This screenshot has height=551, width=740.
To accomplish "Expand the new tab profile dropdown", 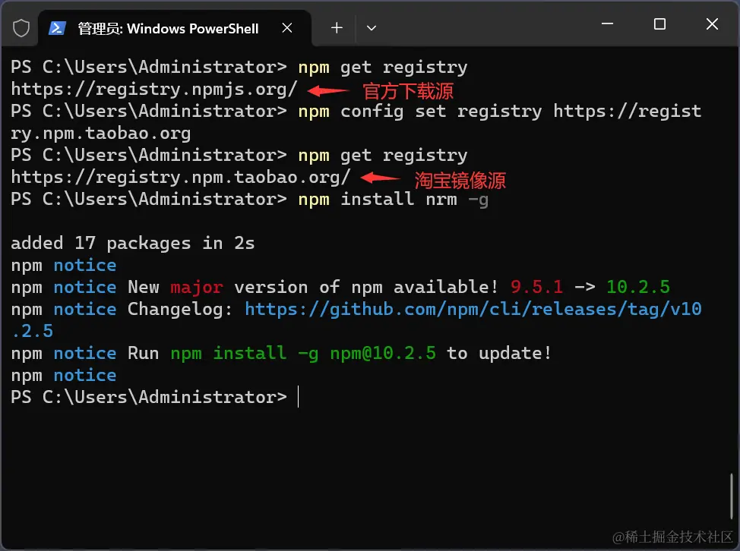I will pyautogui.click(x=372, y=28).
